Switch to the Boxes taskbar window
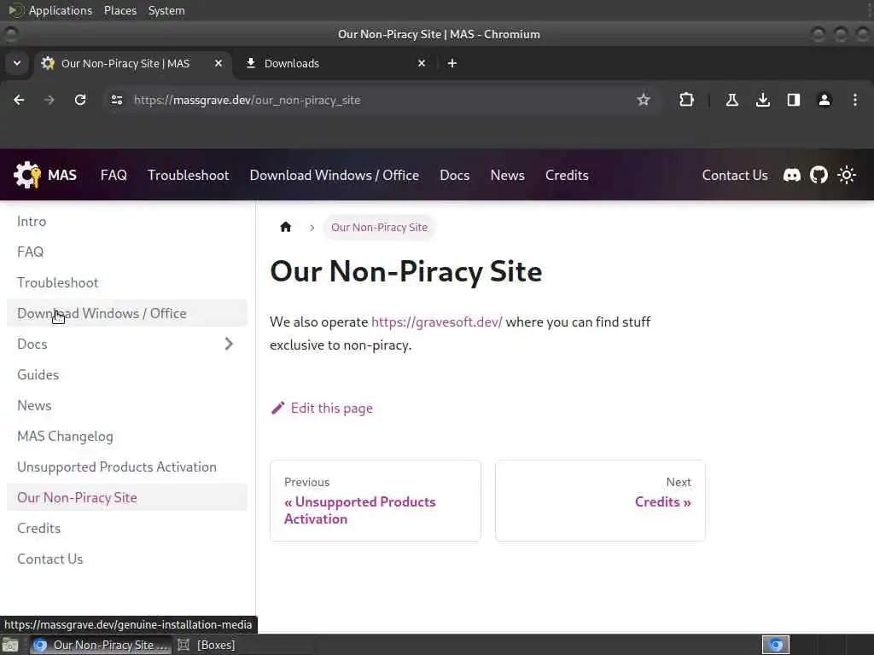This screenshot has height=655, width=874. pos(207,645)
